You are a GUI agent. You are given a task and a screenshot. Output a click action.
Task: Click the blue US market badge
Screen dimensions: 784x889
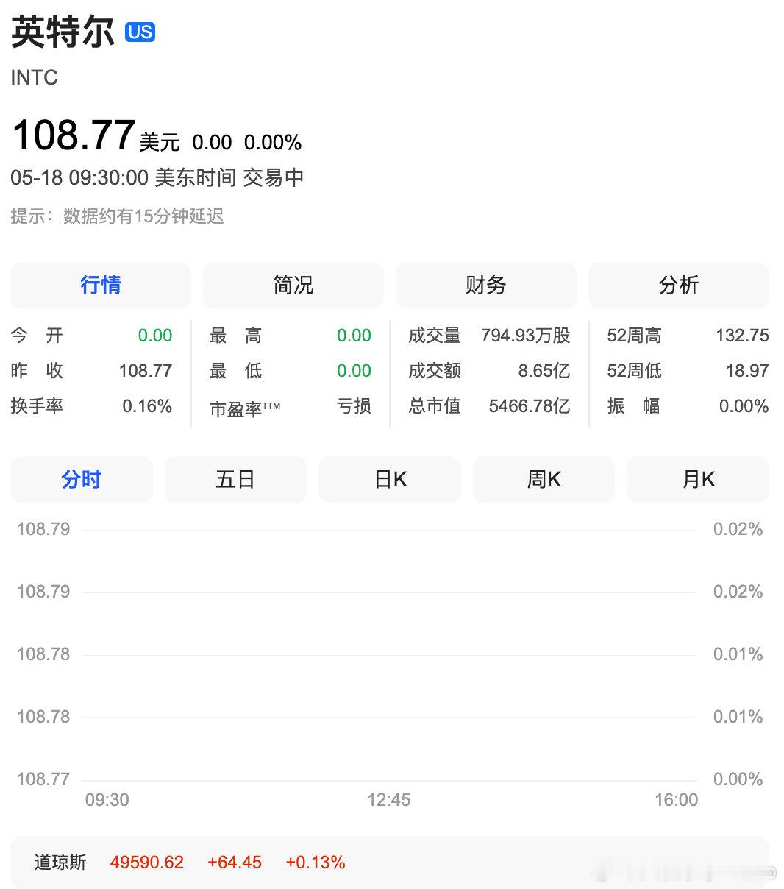click(x=140, y=32)
